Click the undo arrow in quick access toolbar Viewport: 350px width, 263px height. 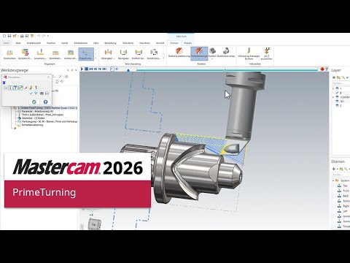(39, 36)
